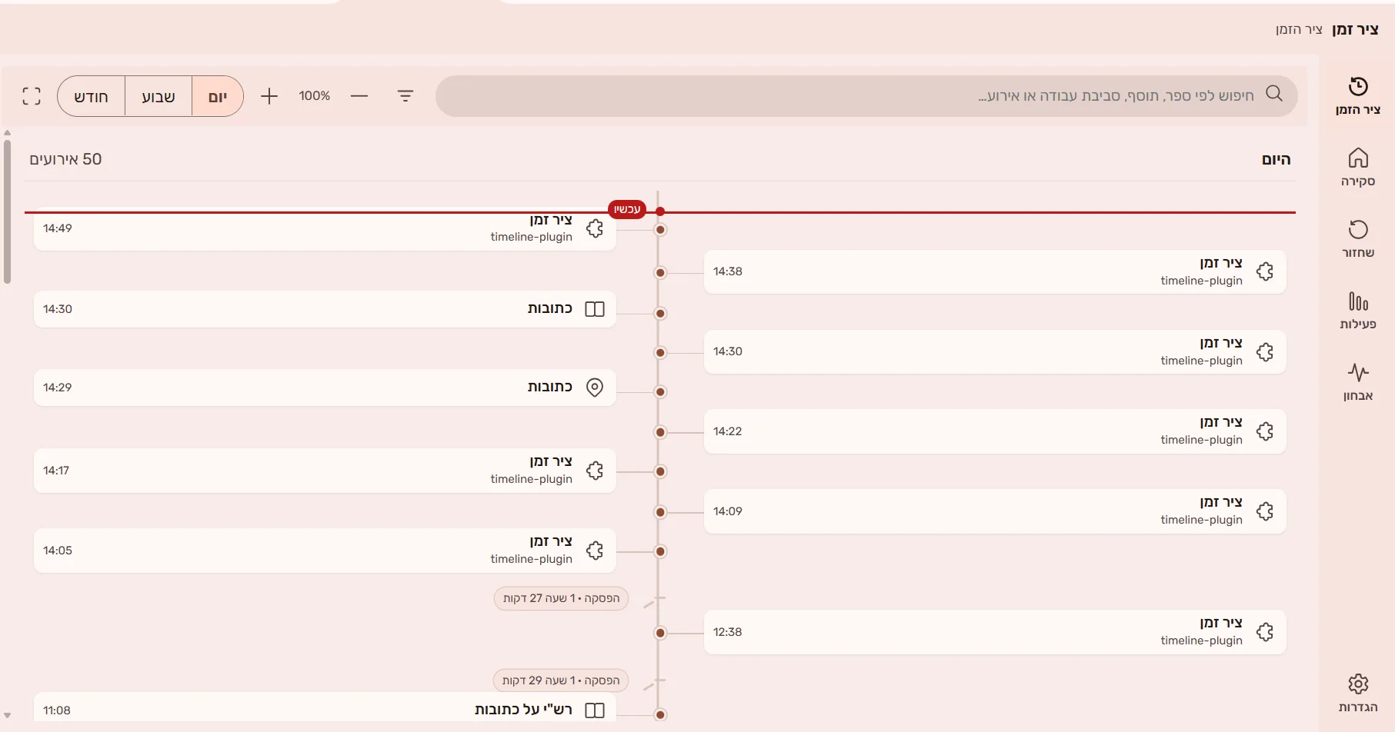Focus the search field for book or event
This screenshot has width=1395, height=732.
[866, 96]
